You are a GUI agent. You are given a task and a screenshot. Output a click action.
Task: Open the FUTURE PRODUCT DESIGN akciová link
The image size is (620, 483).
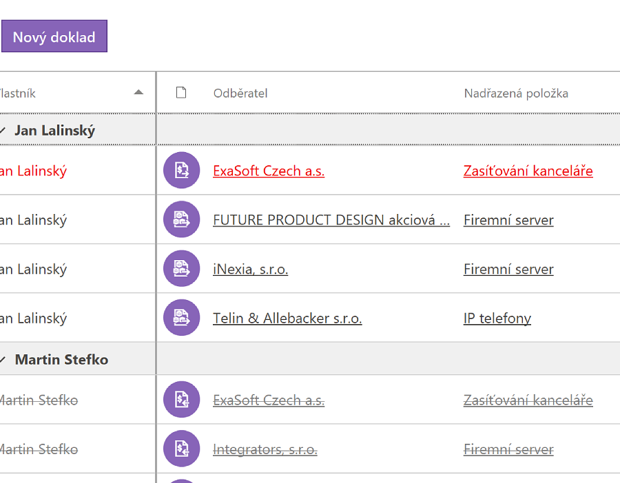click(x=331, y=220)
